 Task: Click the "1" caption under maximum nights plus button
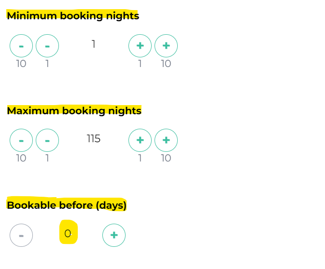pos(140,158)
